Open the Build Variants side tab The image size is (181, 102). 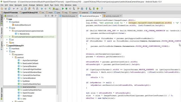pyautogui.click(x=1, y=93)
